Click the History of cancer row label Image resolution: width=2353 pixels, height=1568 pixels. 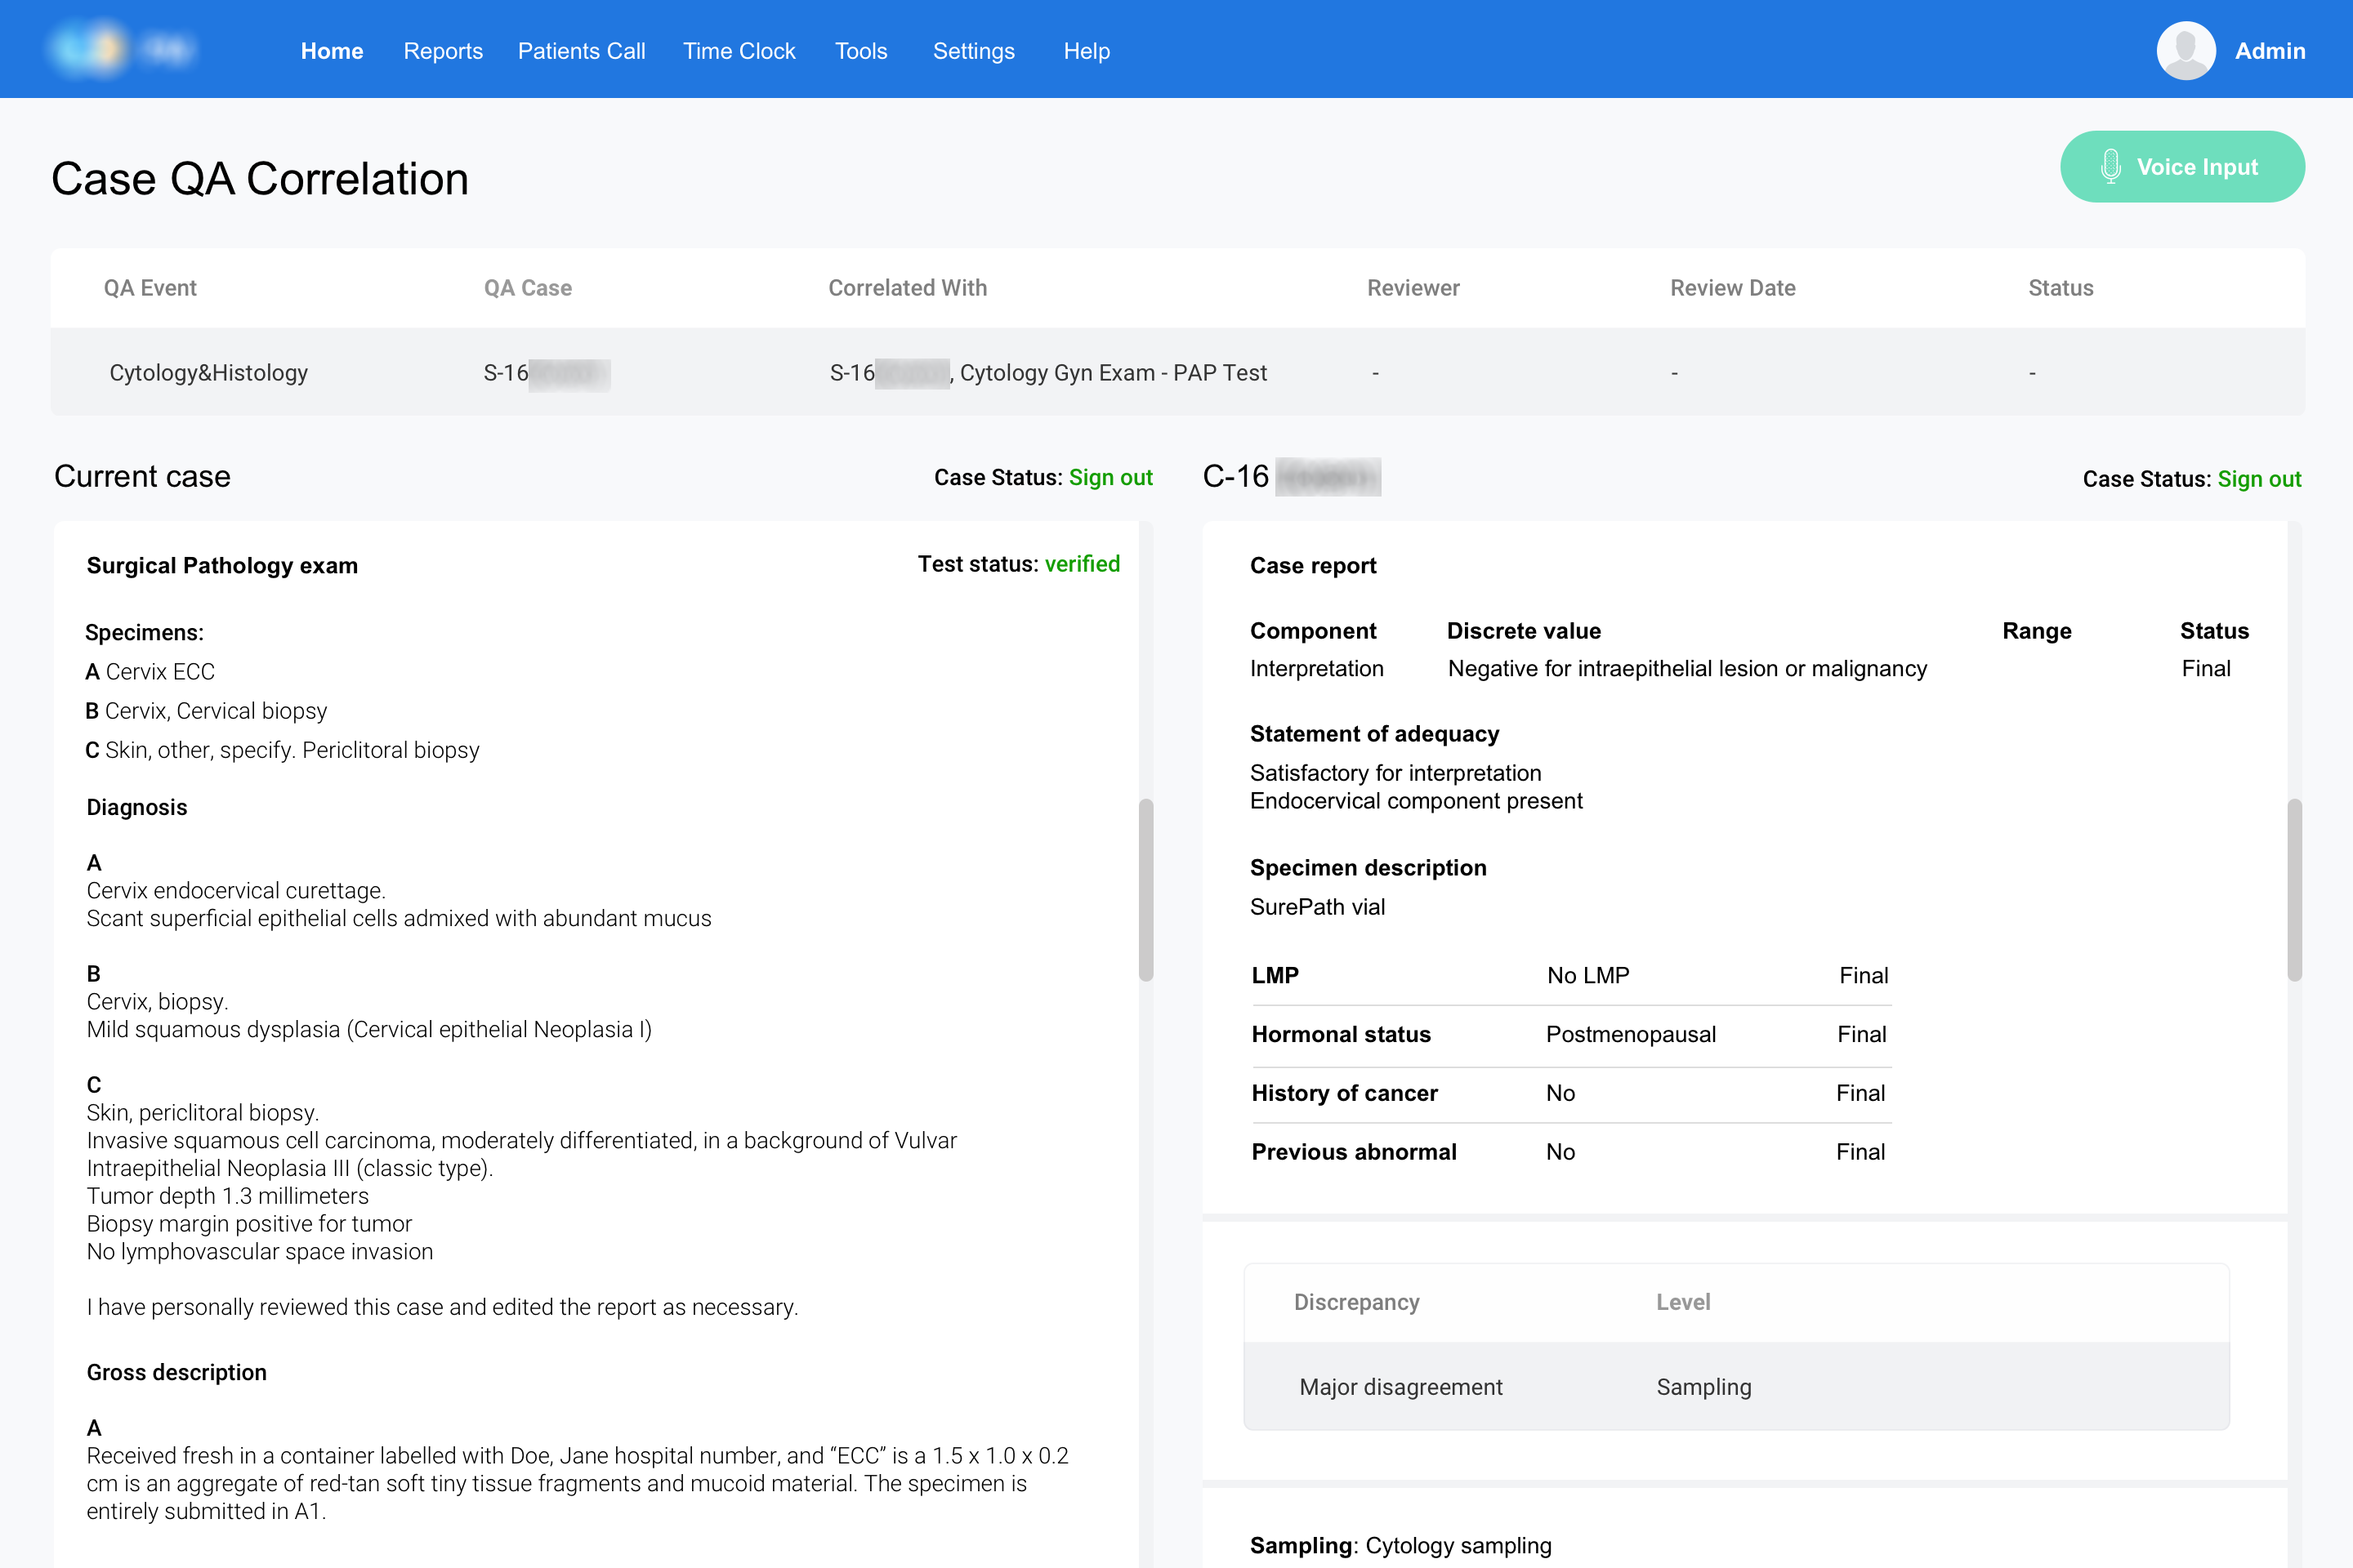tap(1345, 1094)
